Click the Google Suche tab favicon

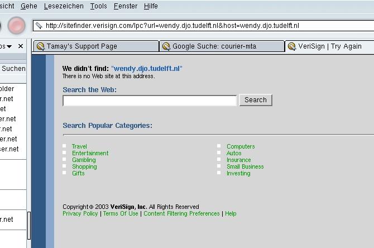166,46
